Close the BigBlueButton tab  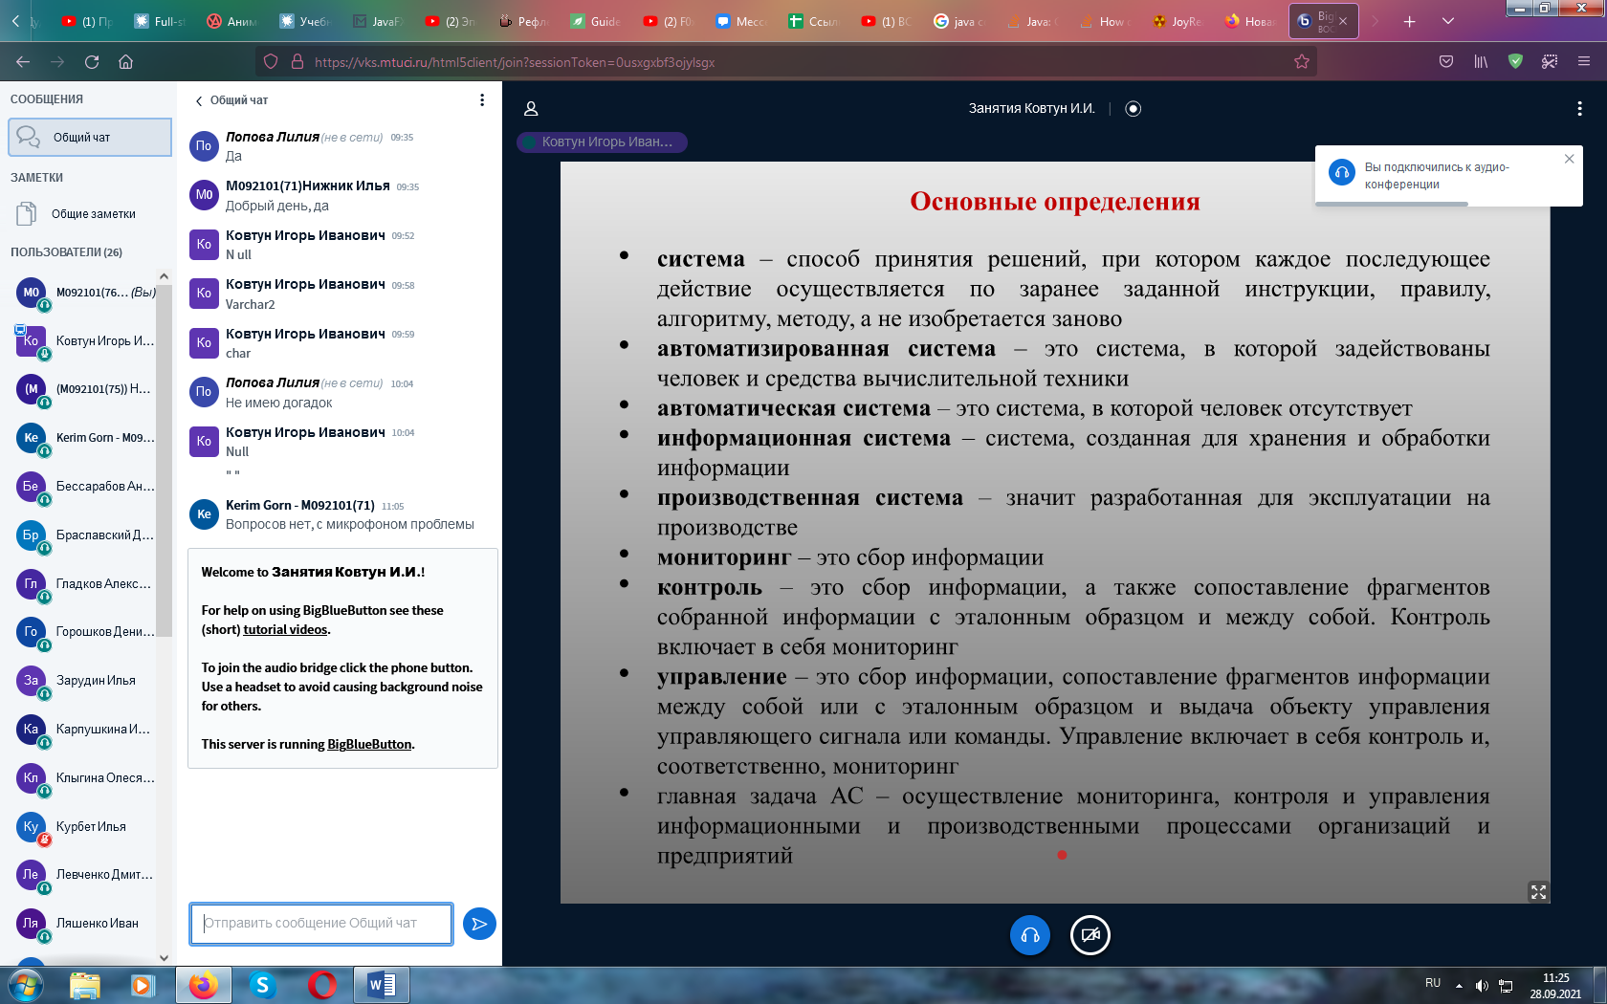coord(1343,21)
